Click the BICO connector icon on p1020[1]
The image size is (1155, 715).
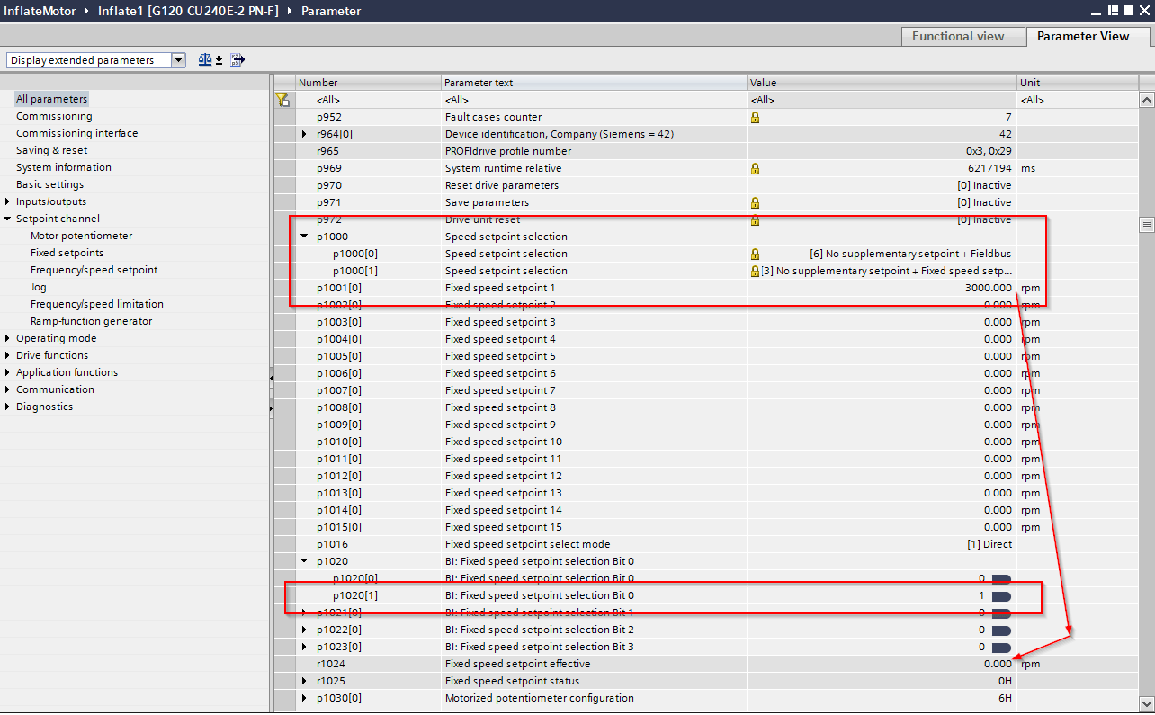(1001, 595)
